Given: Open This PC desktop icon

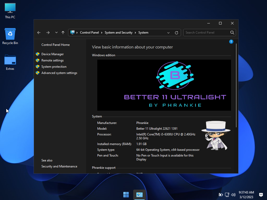Looking at the screenshot, I should pyautogui.click(x=10, y=11).
